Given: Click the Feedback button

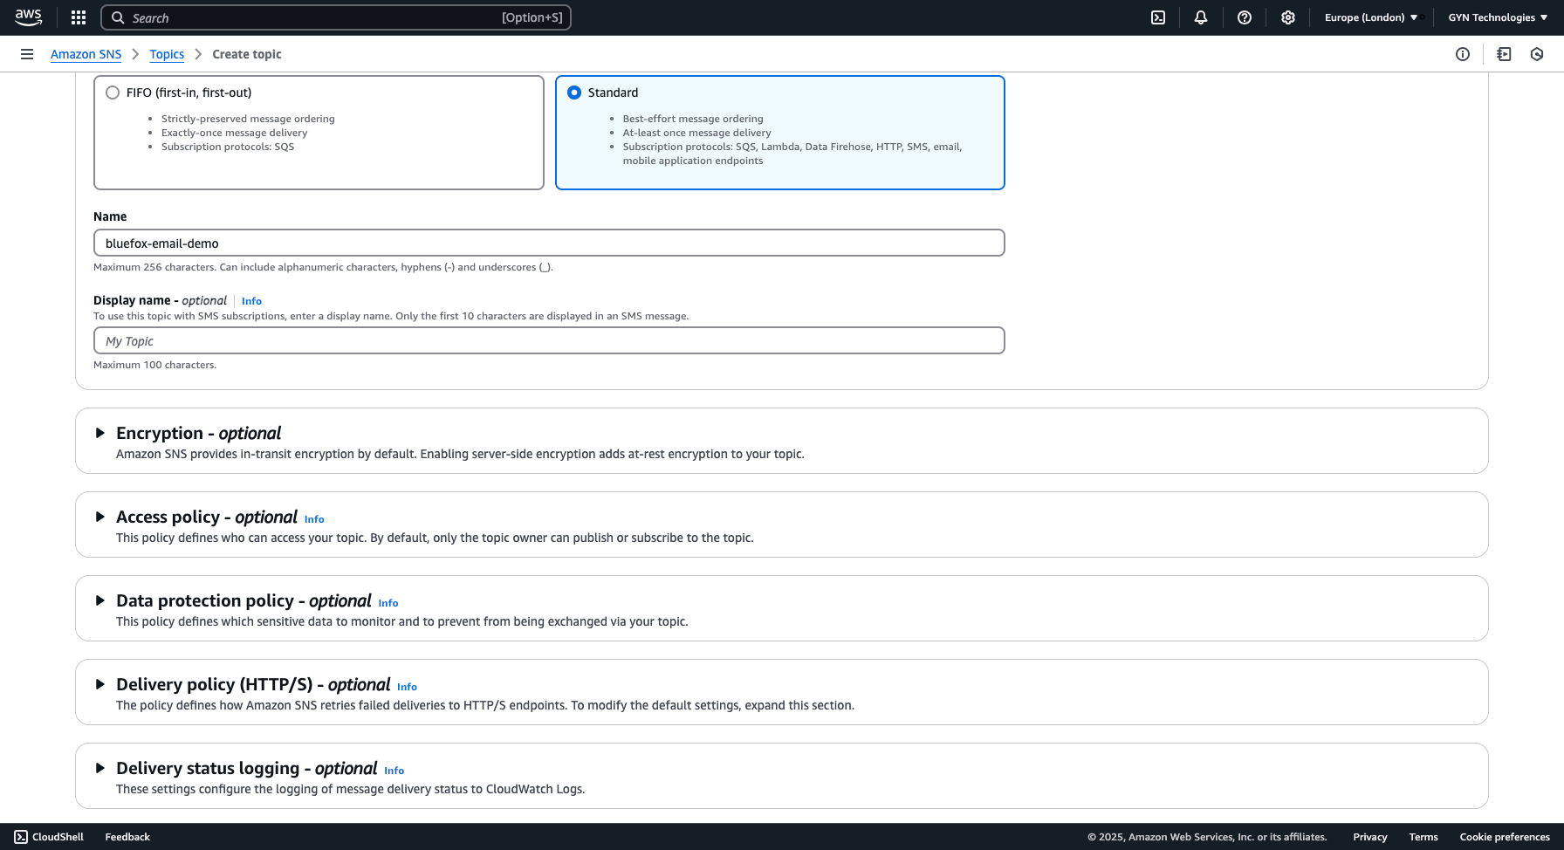Looking at the screenshot, I should [x=127, y=836].
